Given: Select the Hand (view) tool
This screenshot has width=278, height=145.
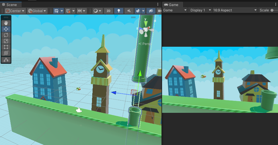Looking at the screenshot, I should coord(6,23).
